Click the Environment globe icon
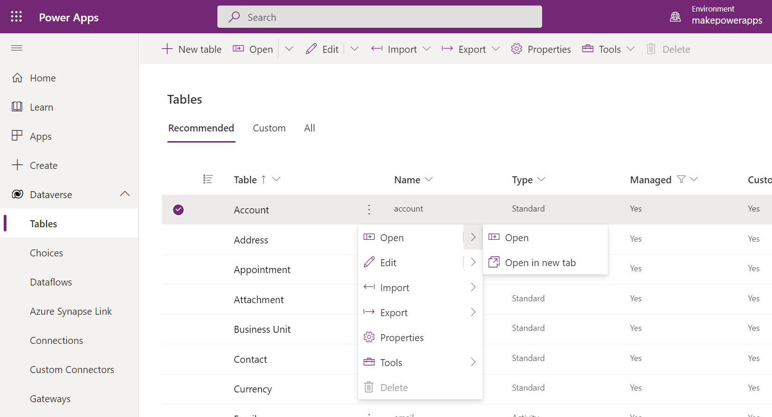Image resolution: width=772 pixels, height=417 pixels. tap(675, 17)
